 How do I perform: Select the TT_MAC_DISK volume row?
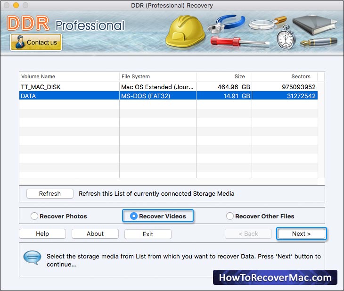168,87
